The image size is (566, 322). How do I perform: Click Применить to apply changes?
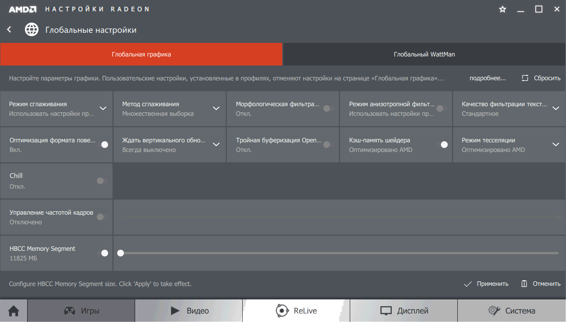[x=486, y=284]
